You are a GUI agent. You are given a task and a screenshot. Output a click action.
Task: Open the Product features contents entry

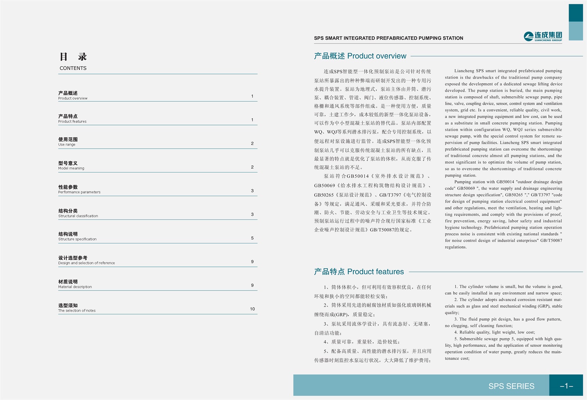pos(72,118)
